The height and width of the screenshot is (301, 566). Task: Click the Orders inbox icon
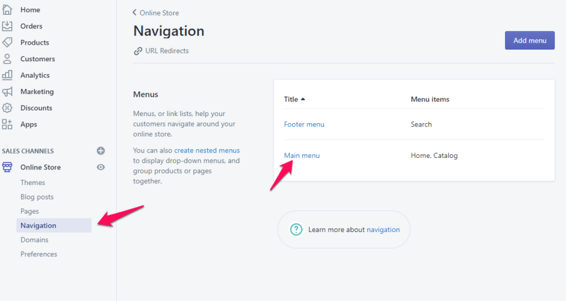[7, 26]
